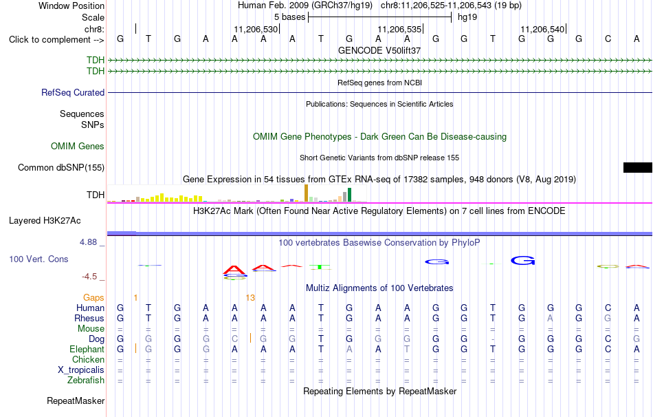Click the tall orange GTEx expression bar

306,193
